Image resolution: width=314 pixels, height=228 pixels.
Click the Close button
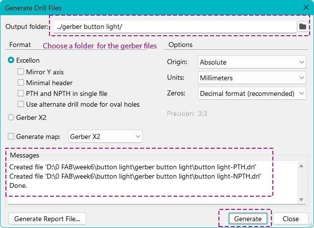click(x=290, y=219)
